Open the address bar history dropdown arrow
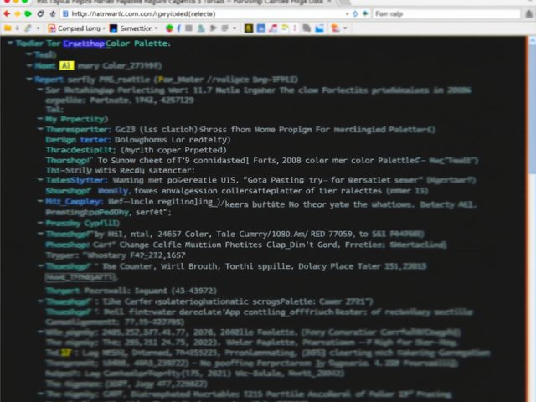This screenshot has width=536, height=402. tap(347, 14)
